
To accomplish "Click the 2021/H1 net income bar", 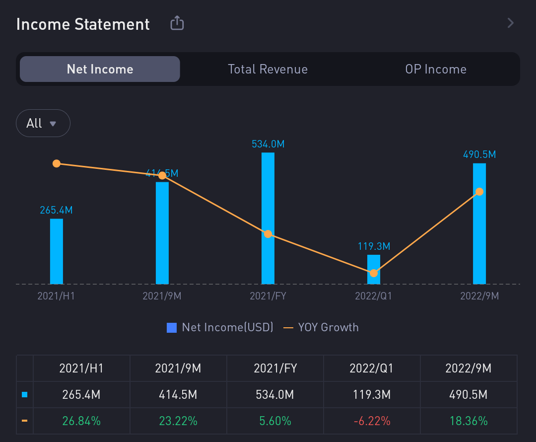I will click(x=57, y=251).
